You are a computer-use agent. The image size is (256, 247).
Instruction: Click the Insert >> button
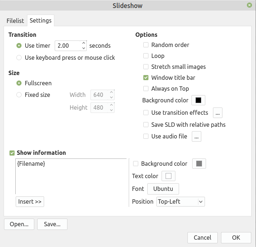[30, 201]
